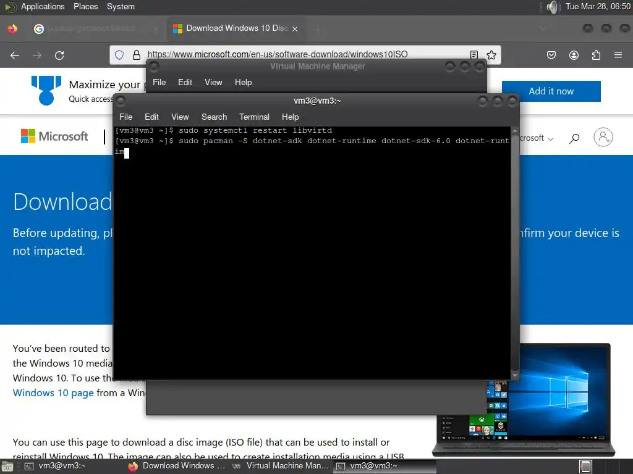Select the Download Windows 10 Disc tab
This screenshot has height=474, width=633.
coord(236,28)
